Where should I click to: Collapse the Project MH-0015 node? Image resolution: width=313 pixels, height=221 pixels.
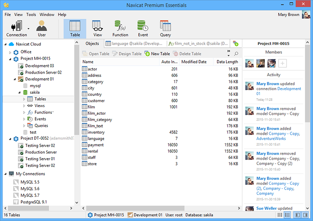pos(10,59)
